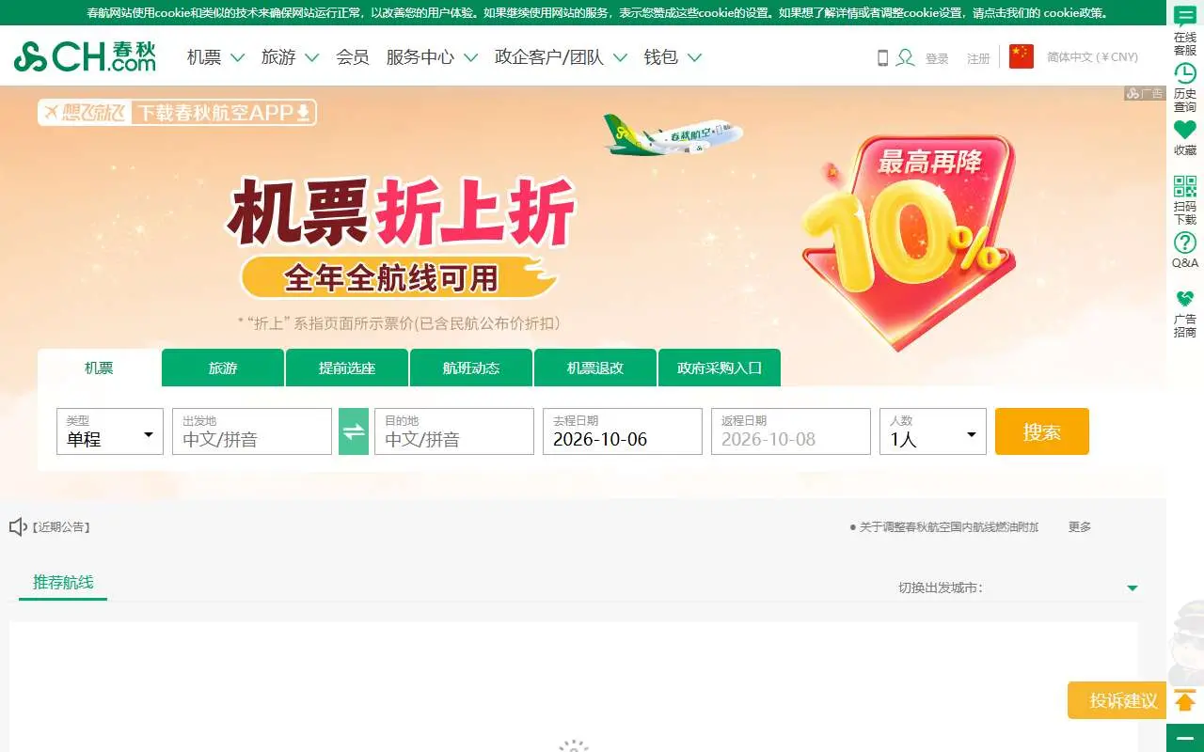Click the green minus collapse sidebar button
This screenshot has height=752, width=1204.
[1185, 738]
